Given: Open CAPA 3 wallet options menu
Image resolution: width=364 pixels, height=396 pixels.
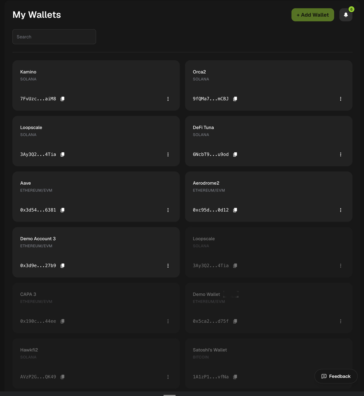Looking at the screenshot, I should tap(168, 321).
